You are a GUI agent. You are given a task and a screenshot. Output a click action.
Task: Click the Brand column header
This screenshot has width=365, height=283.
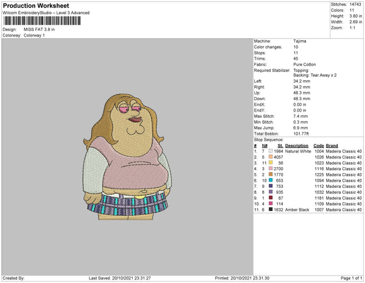332,146
